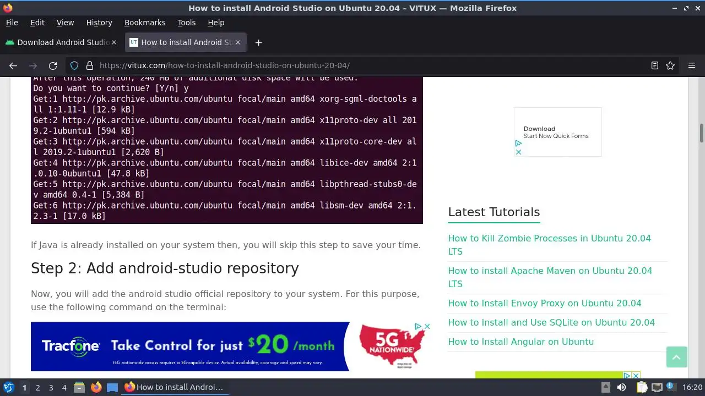The height and width of the screenshot is (396, 705).
Task: Open How to Install Envoy Proxy tutorial
Action: (x=545, y=303)
